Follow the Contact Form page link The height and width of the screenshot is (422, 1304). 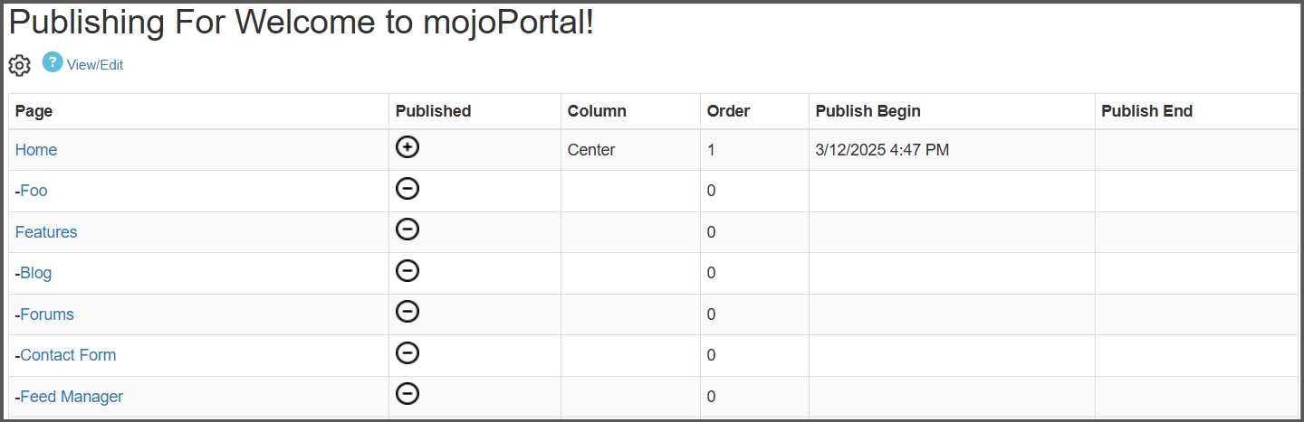68,355
